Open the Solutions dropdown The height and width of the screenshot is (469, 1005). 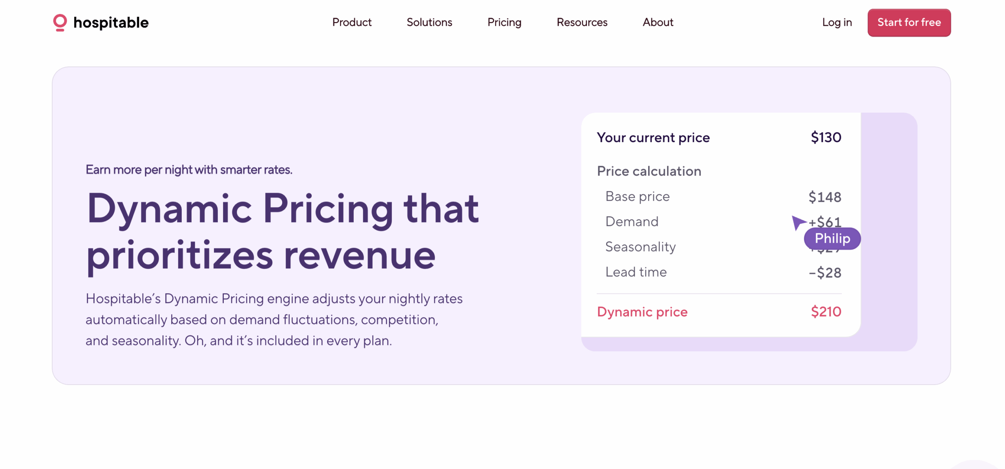point(429,22)
